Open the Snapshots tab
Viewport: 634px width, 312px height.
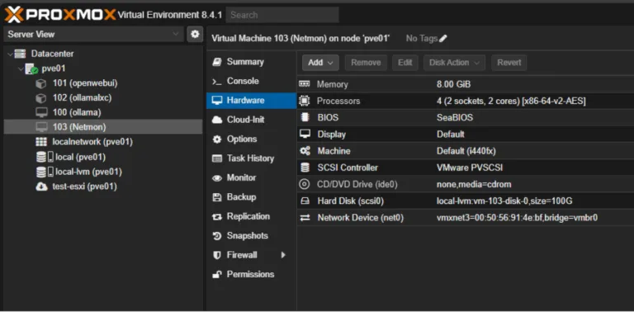[252, 235]
